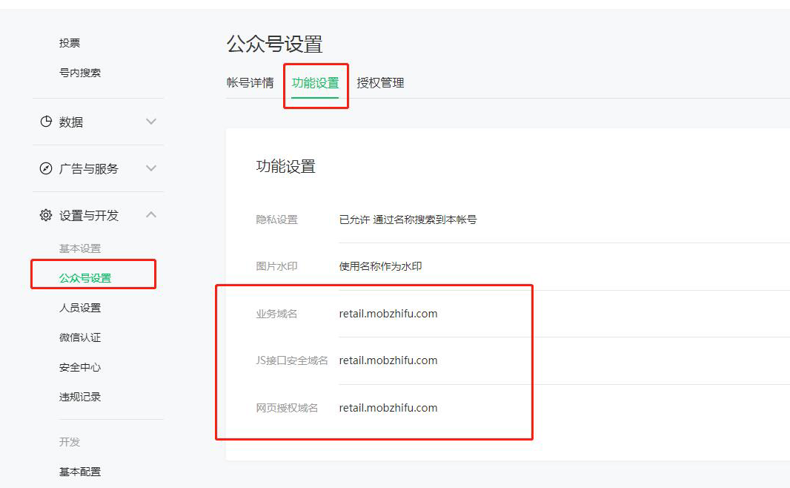790x488 pixels.
Task: Open the 数据 menu section
Action: click(71, 122)
